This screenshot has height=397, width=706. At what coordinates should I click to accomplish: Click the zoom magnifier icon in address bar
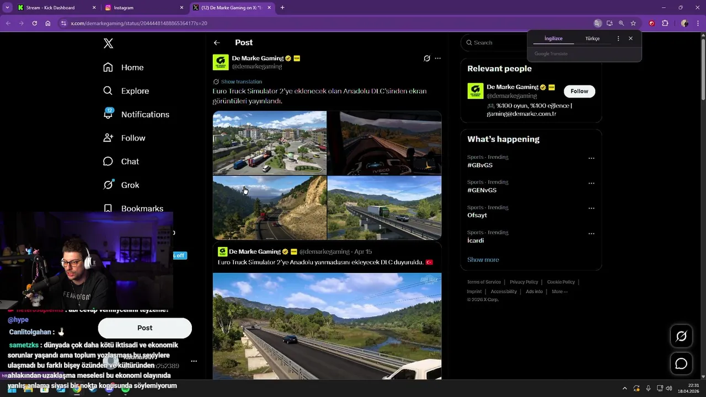(622, 23)
